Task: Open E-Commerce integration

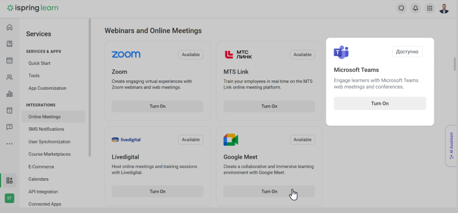Action: coord(41,167)
